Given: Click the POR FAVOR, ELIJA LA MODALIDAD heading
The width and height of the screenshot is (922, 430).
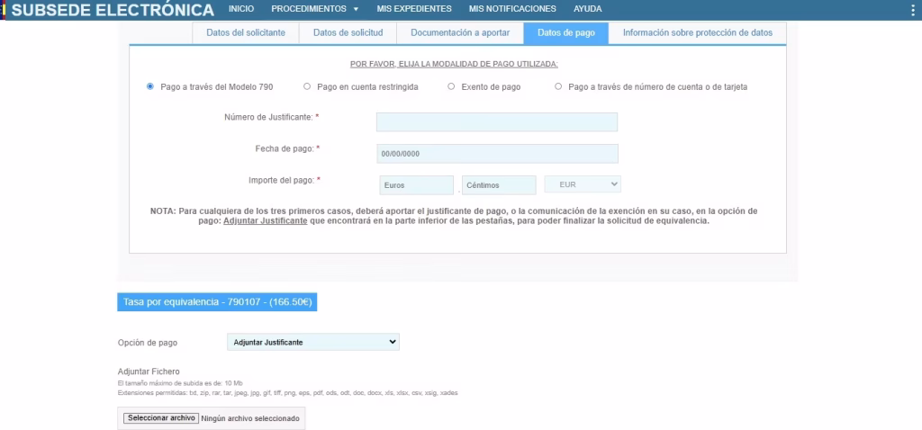Looking at the screenshot, I should [x=454, y=64].
